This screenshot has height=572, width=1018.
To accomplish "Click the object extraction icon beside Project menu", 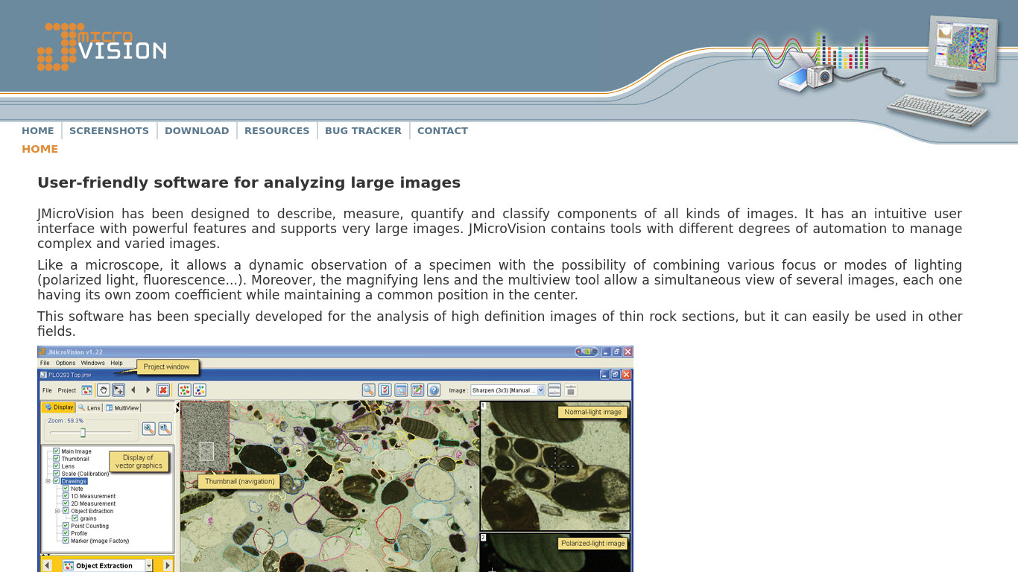I will 87,390.
